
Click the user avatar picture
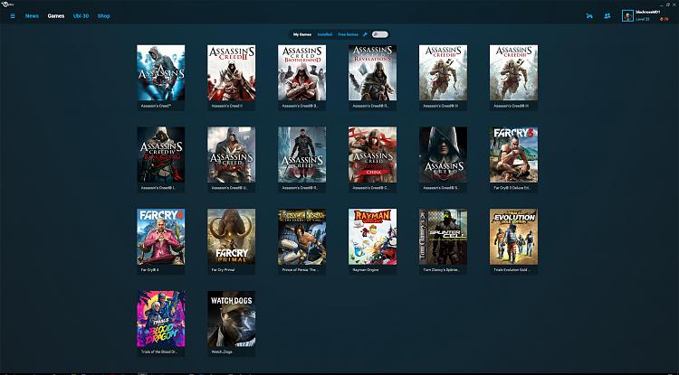[x=627, y=16]
